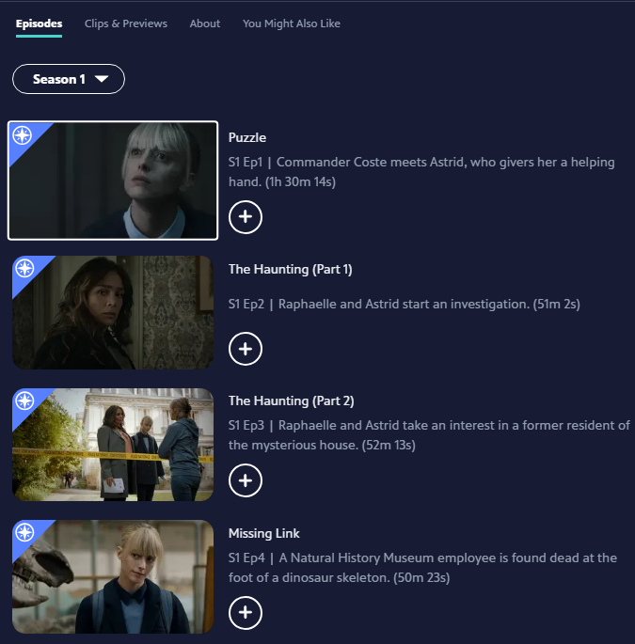The image size is (635, 644).
Task: Play the Puzzle episode thumbnail
Action: point(113,181)
